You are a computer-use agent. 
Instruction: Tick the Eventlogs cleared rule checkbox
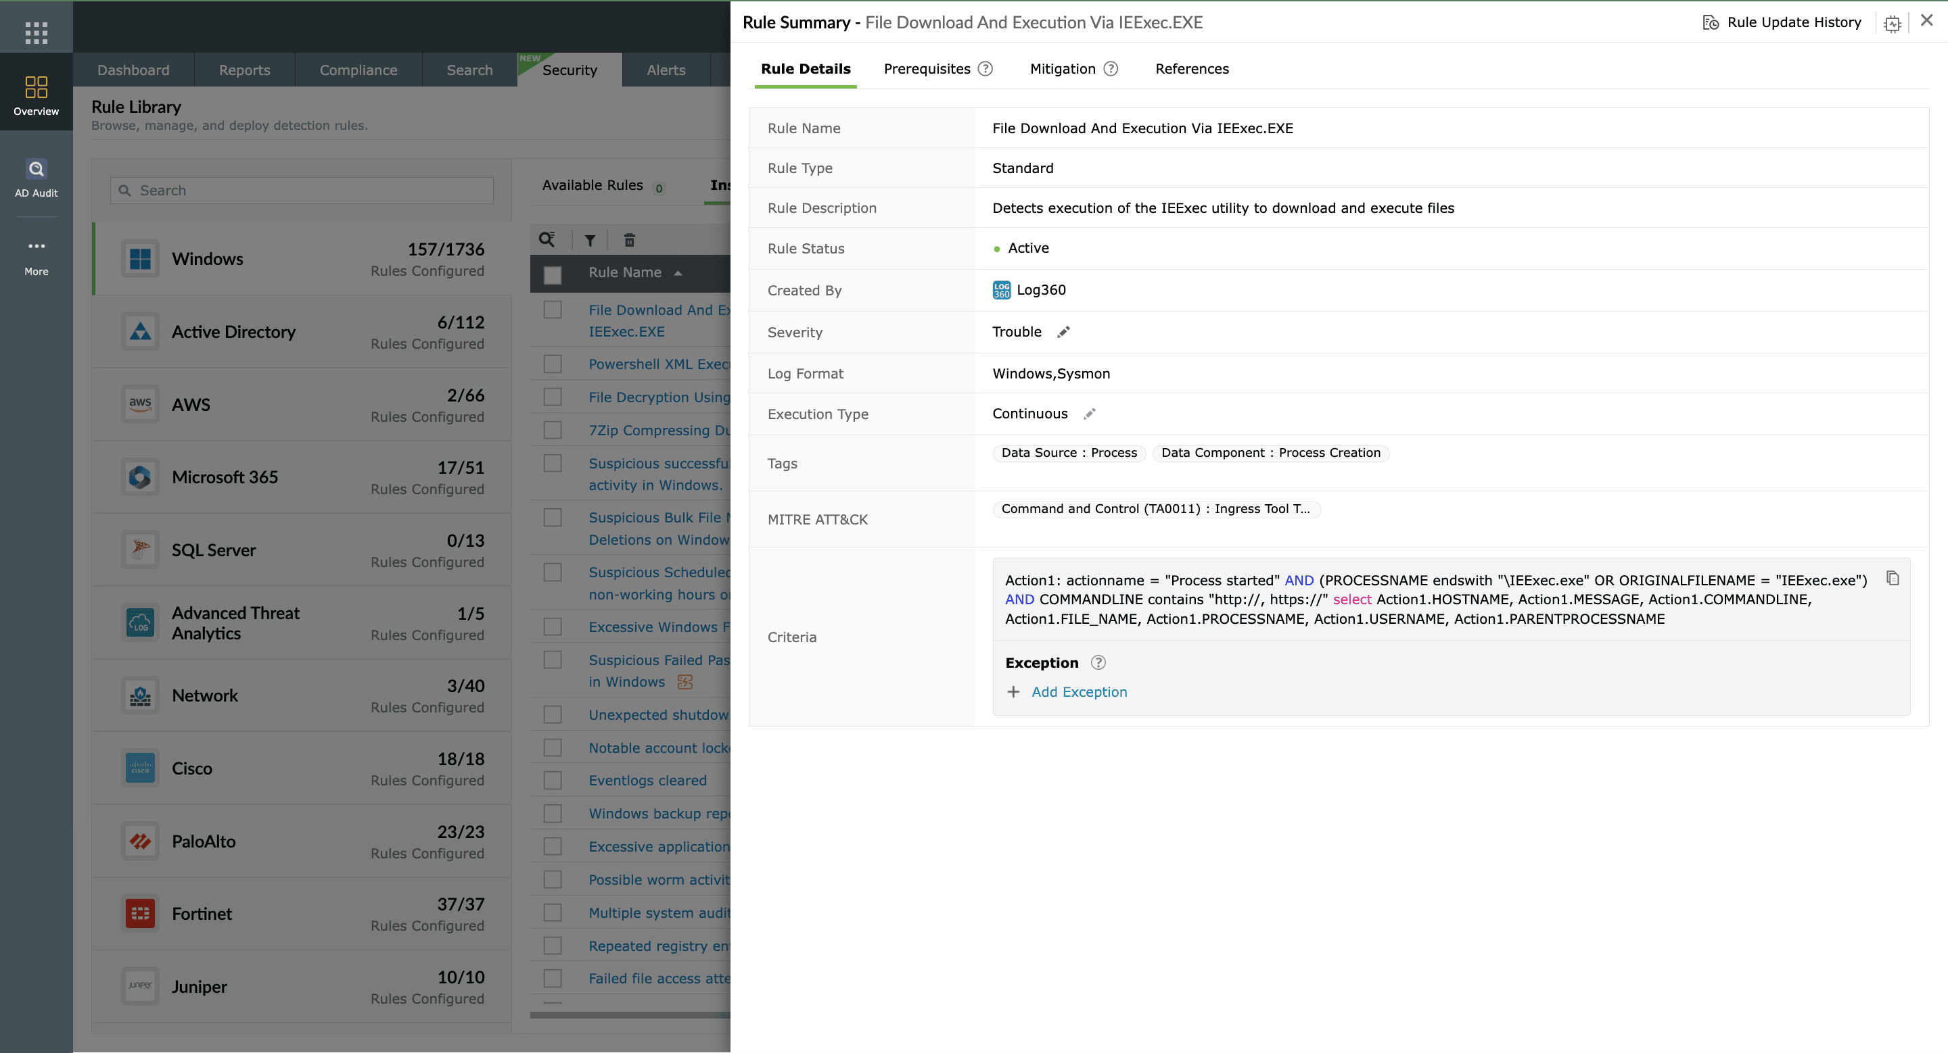(552, 779)
